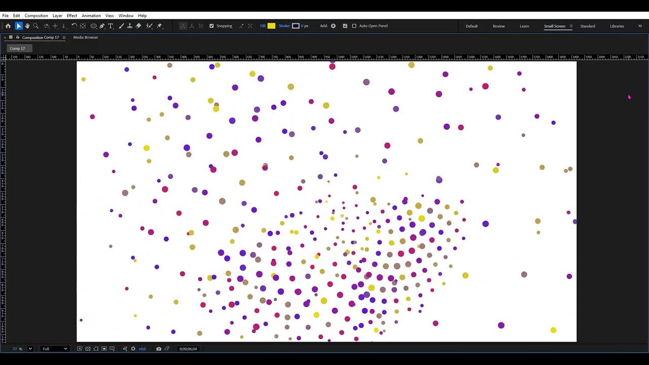Select the Eraser tool
This screenshot has width=649, height=365.
pos(138,26)
